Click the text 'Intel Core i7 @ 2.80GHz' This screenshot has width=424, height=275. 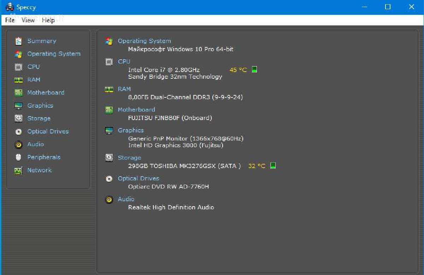click(x=164, y=70)
